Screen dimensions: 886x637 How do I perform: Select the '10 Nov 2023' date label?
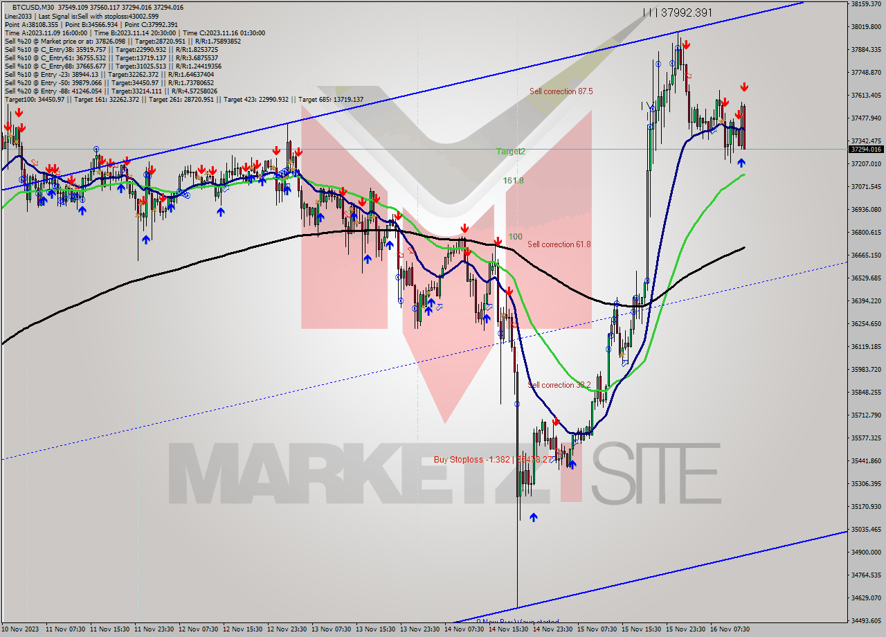19,629
